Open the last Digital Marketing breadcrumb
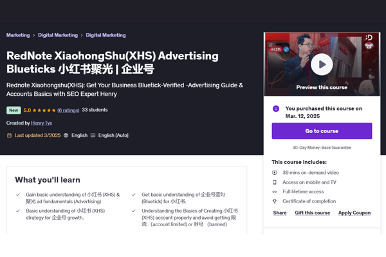This screenshot has width=386, height=257. pyautogui.click(x=106, y=35)
